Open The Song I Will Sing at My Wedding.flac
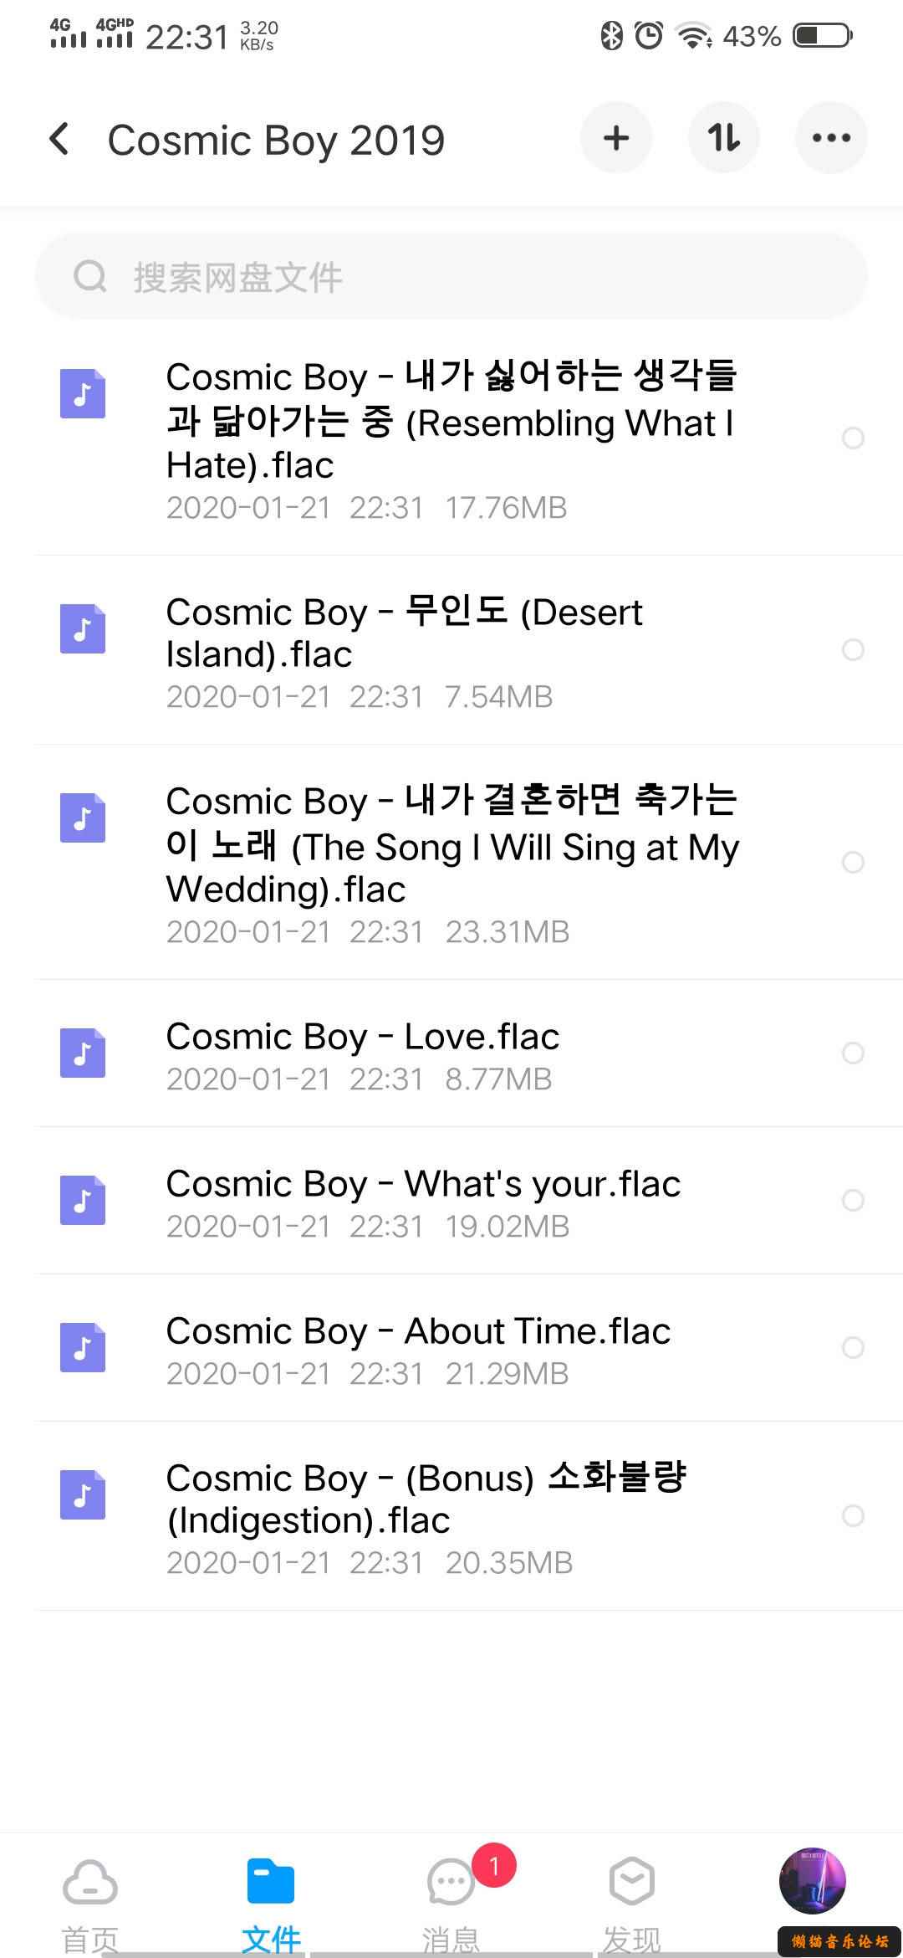 point(451,862)
